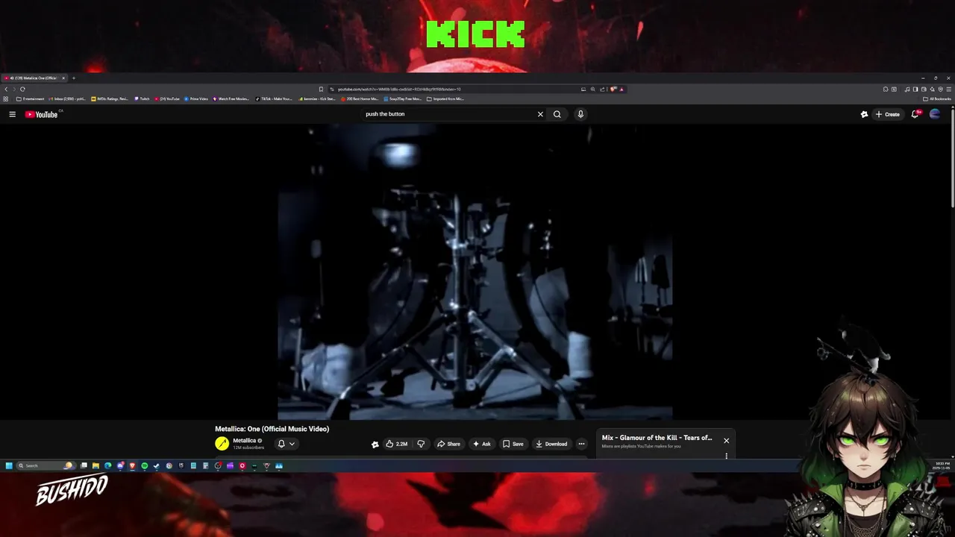Open the All Bookmarks folder
The width and height of the screenshot is (955, 537).
coord(937,98)
